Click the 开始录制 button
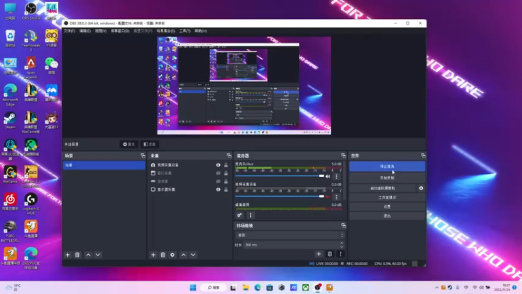The image size is (522, 294). point(387,178)
